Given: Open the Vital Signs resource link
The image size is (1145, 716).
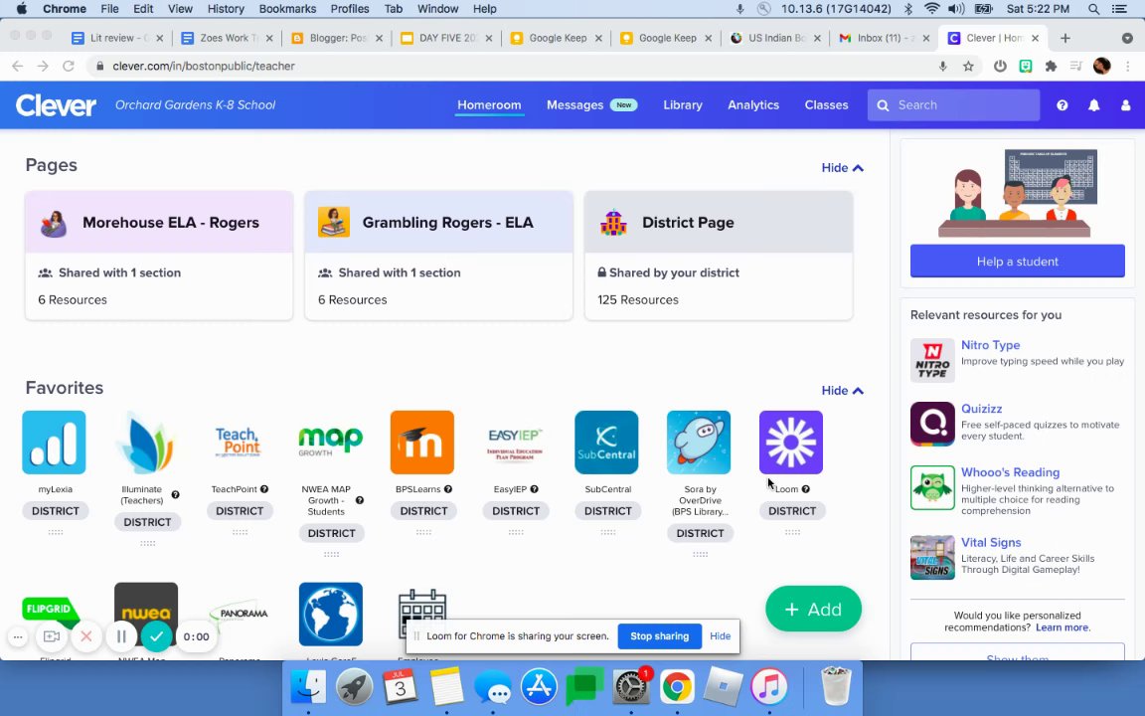Looking at the screenshot, I should click(991, 542).
